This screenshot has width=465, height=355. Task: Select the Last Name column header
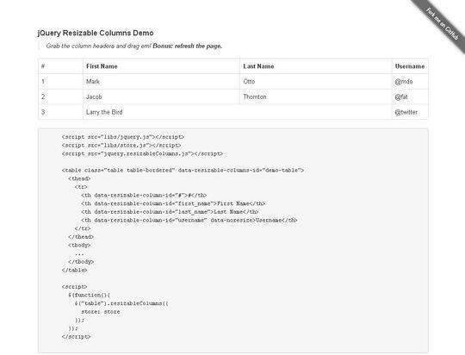(316, 66)
